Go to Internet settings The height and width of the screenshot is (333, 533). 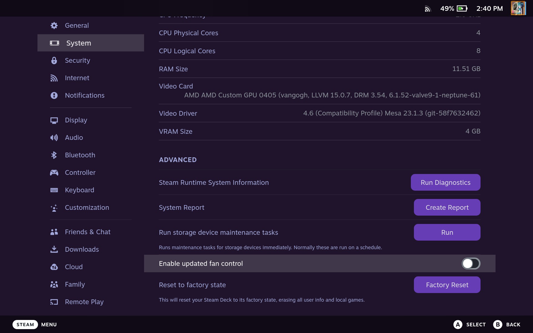[91, 78]
